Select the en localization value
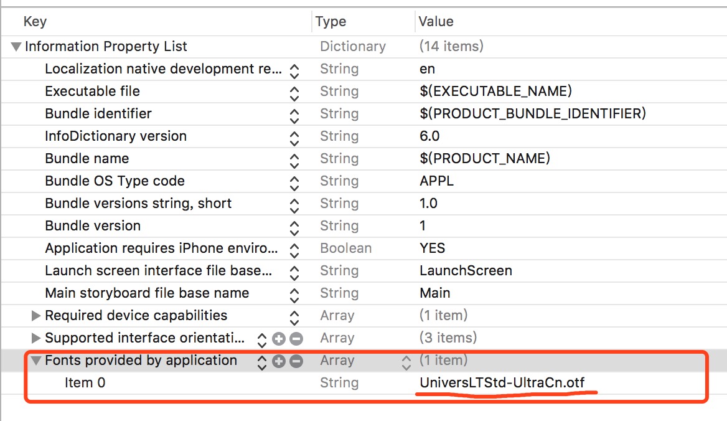Screen dimensions: 727x421 [428, 69]
